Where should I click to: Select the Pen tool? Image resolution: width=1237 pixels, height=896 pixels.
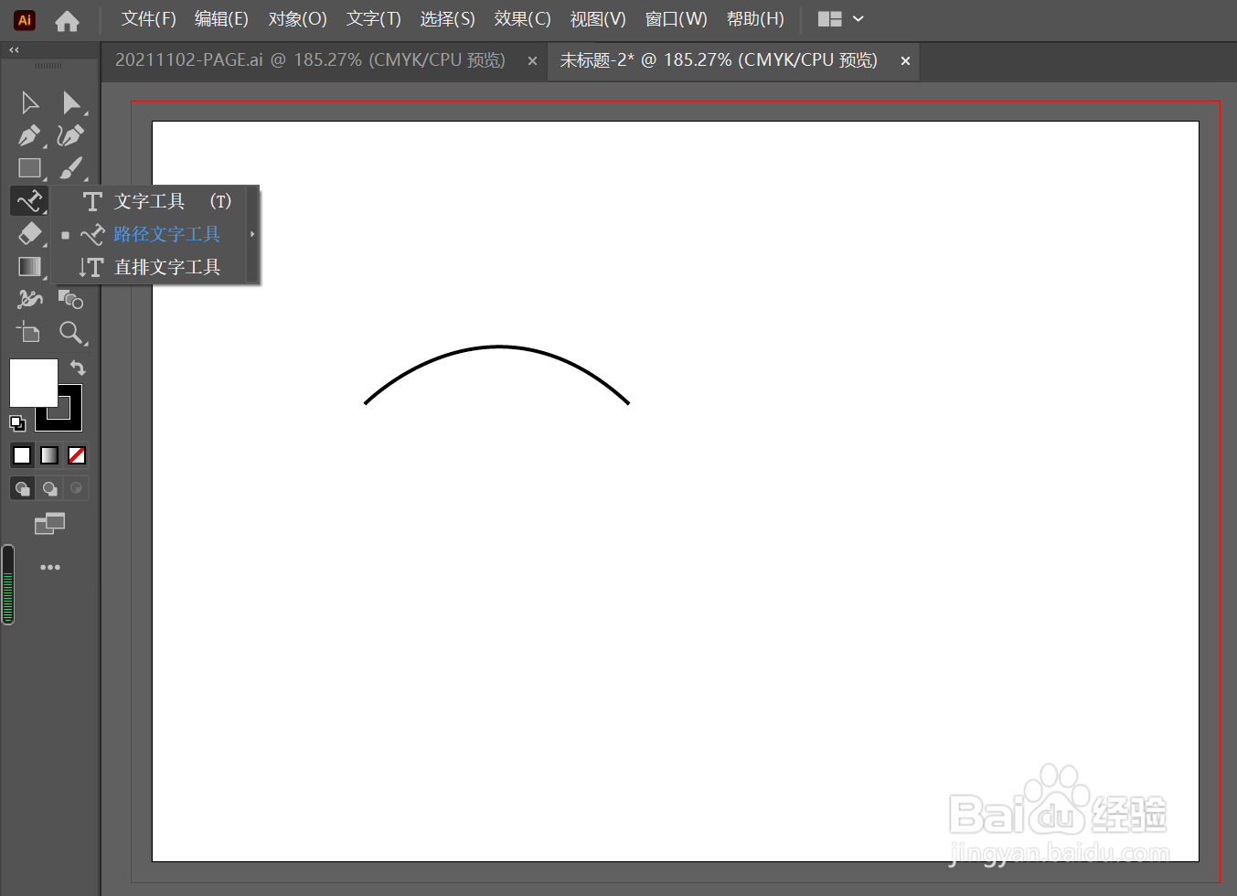pos(29,135)
